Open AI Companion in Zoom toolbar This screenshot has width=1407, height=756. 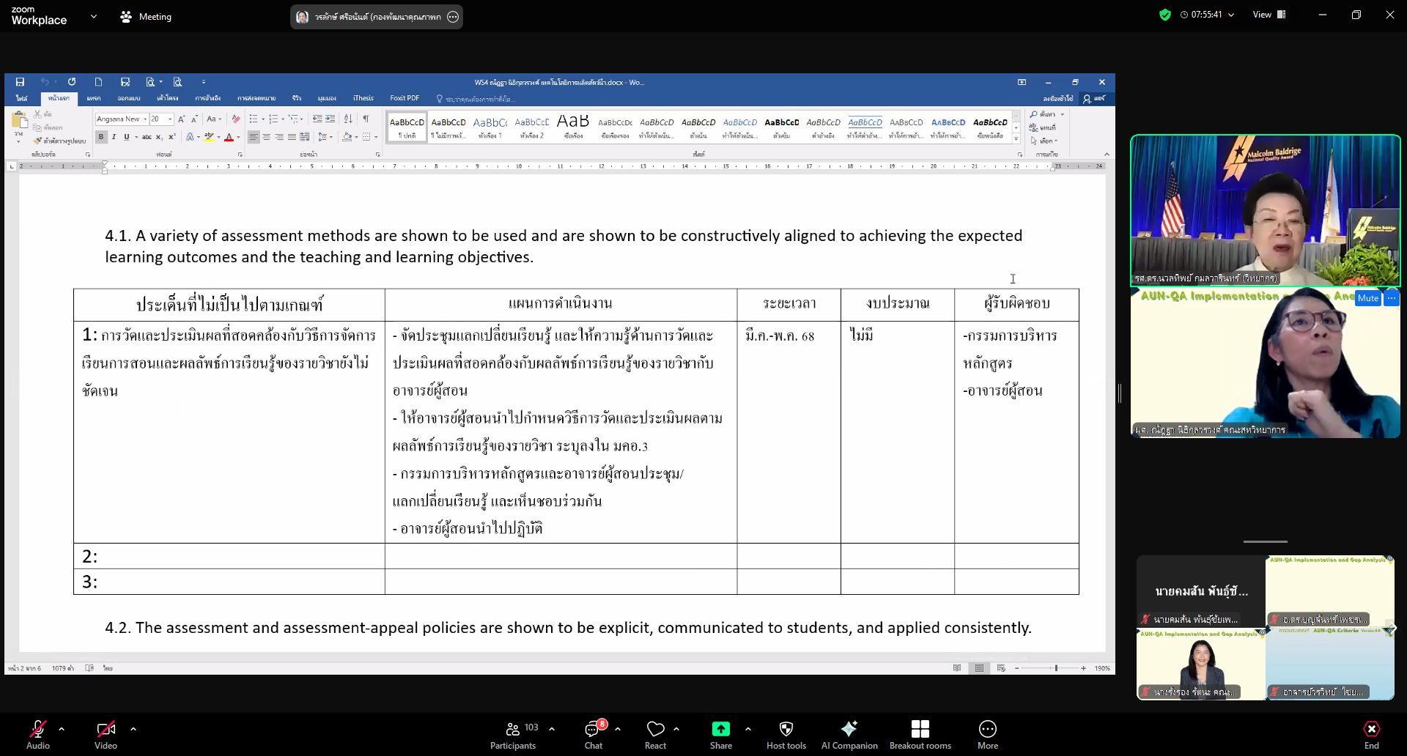[849, 735]
